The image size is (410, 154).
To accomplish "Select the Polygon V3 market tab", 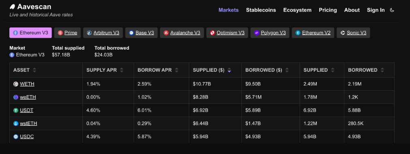I will click(x=270, y=33).
